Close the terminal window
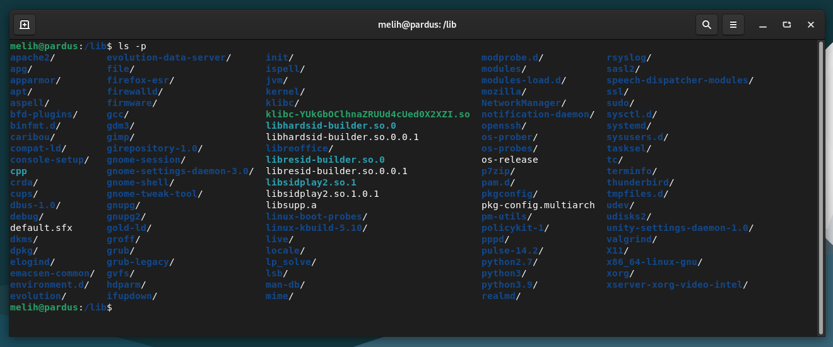The width and height of the screenshot is (833, 347). click(x=811, y=25)
